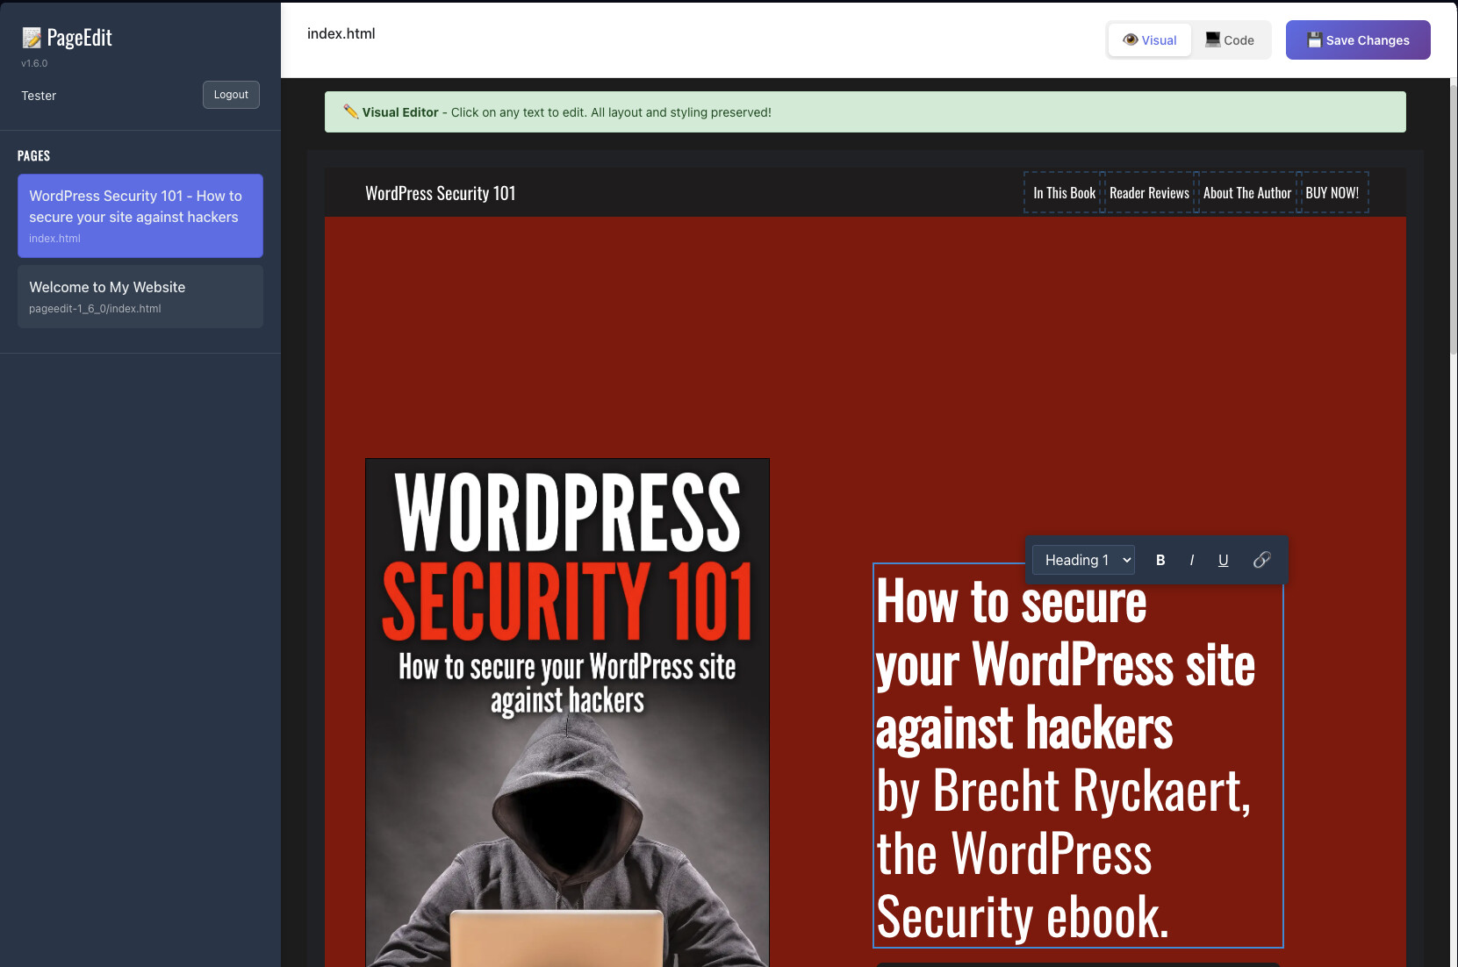Click the page vertical scrollbar
Viewport: 1458px width, 967px height.
1453,219
